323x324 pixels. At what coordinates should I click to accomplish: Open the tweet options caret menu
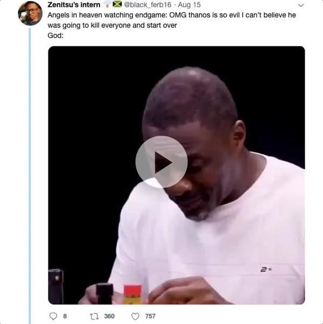pos(300,5)
